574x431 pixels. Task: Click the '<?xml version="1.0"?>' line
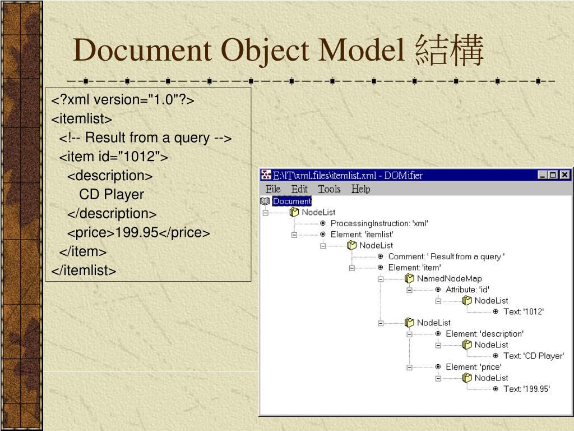[x=123, y=100]
